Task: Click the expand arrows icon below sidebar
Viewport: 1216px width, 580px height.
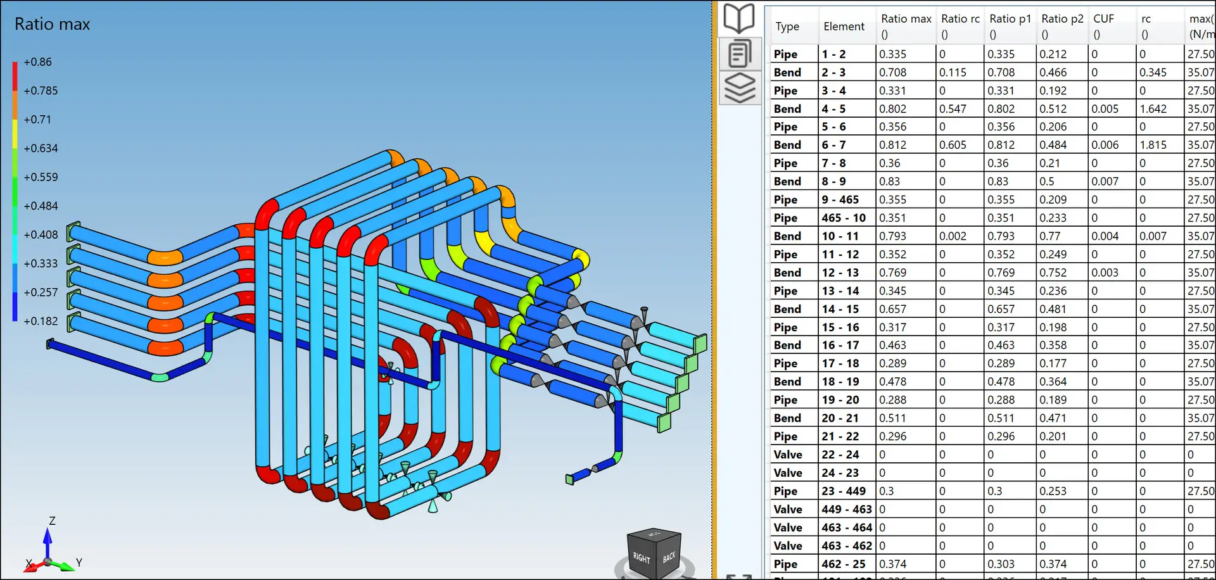Action: (x=738, y=576)
